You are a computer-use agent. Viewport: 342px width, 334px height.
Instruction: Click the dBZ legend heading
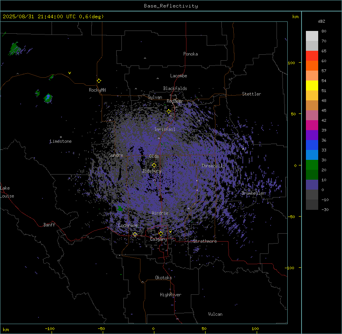point(321,21)
